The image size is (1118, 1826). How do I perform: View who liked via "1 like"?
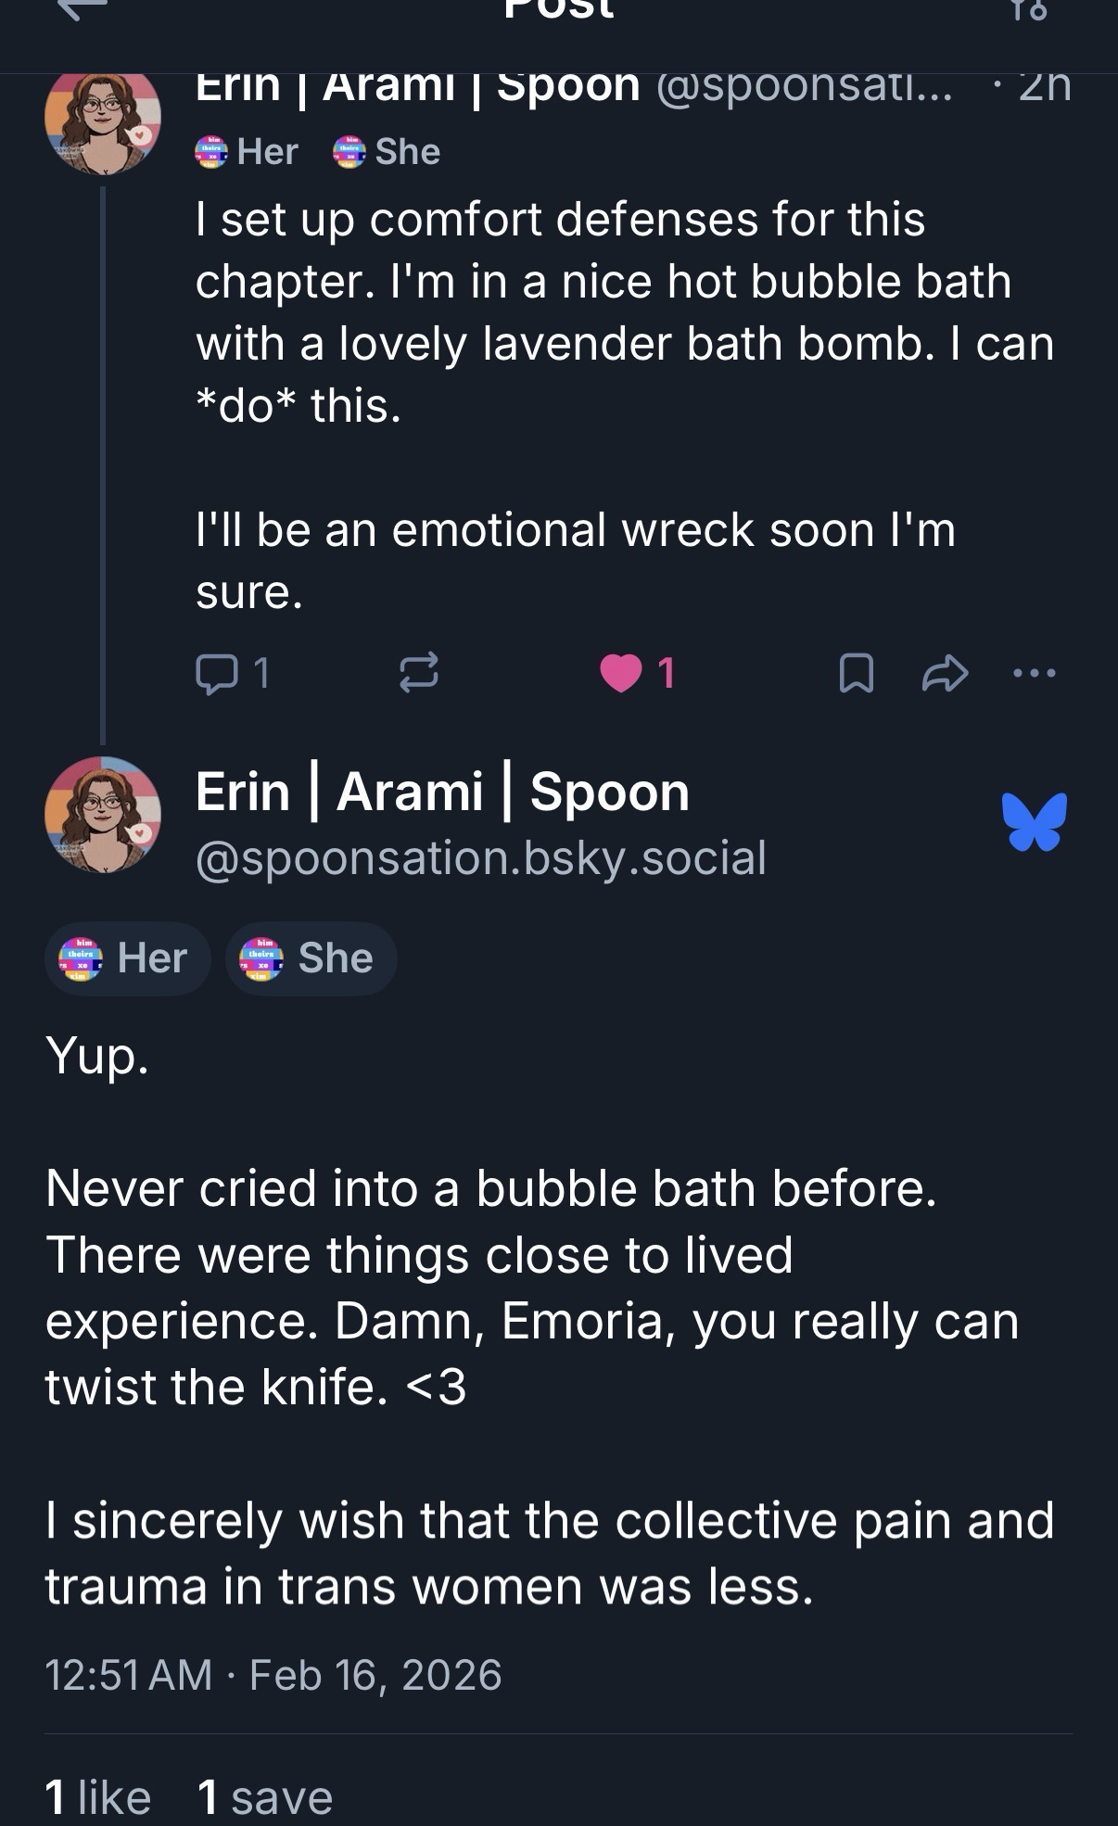tap(98, 1797)
